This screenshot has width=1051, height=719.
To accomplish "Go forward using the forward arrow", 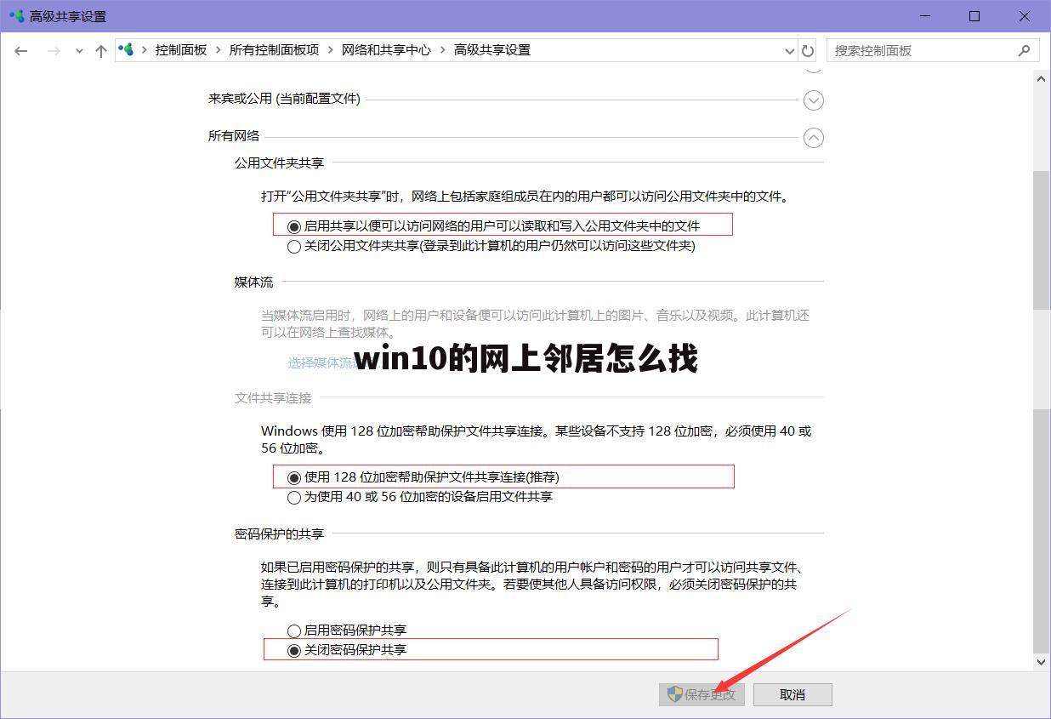I will 54,50.
